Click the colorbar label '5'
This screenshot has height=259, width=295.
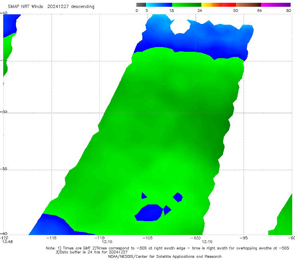[x=147, y=11]
